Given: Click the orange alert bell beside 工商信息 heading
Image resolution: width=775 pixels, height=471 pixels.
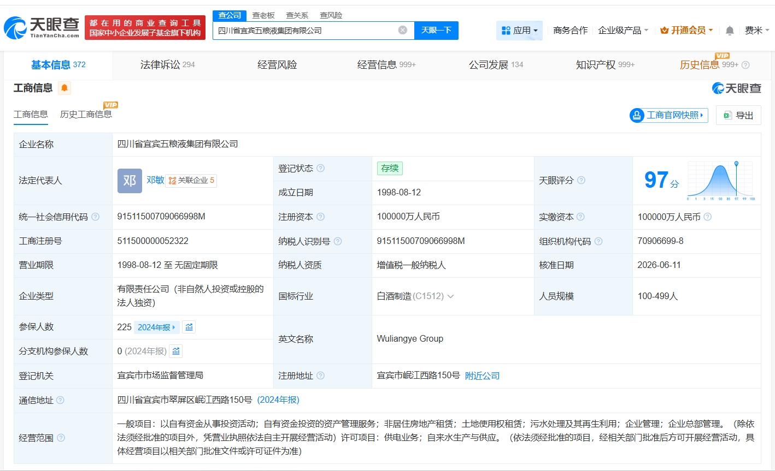Looking at the screenshot, I should click(64, 88).
